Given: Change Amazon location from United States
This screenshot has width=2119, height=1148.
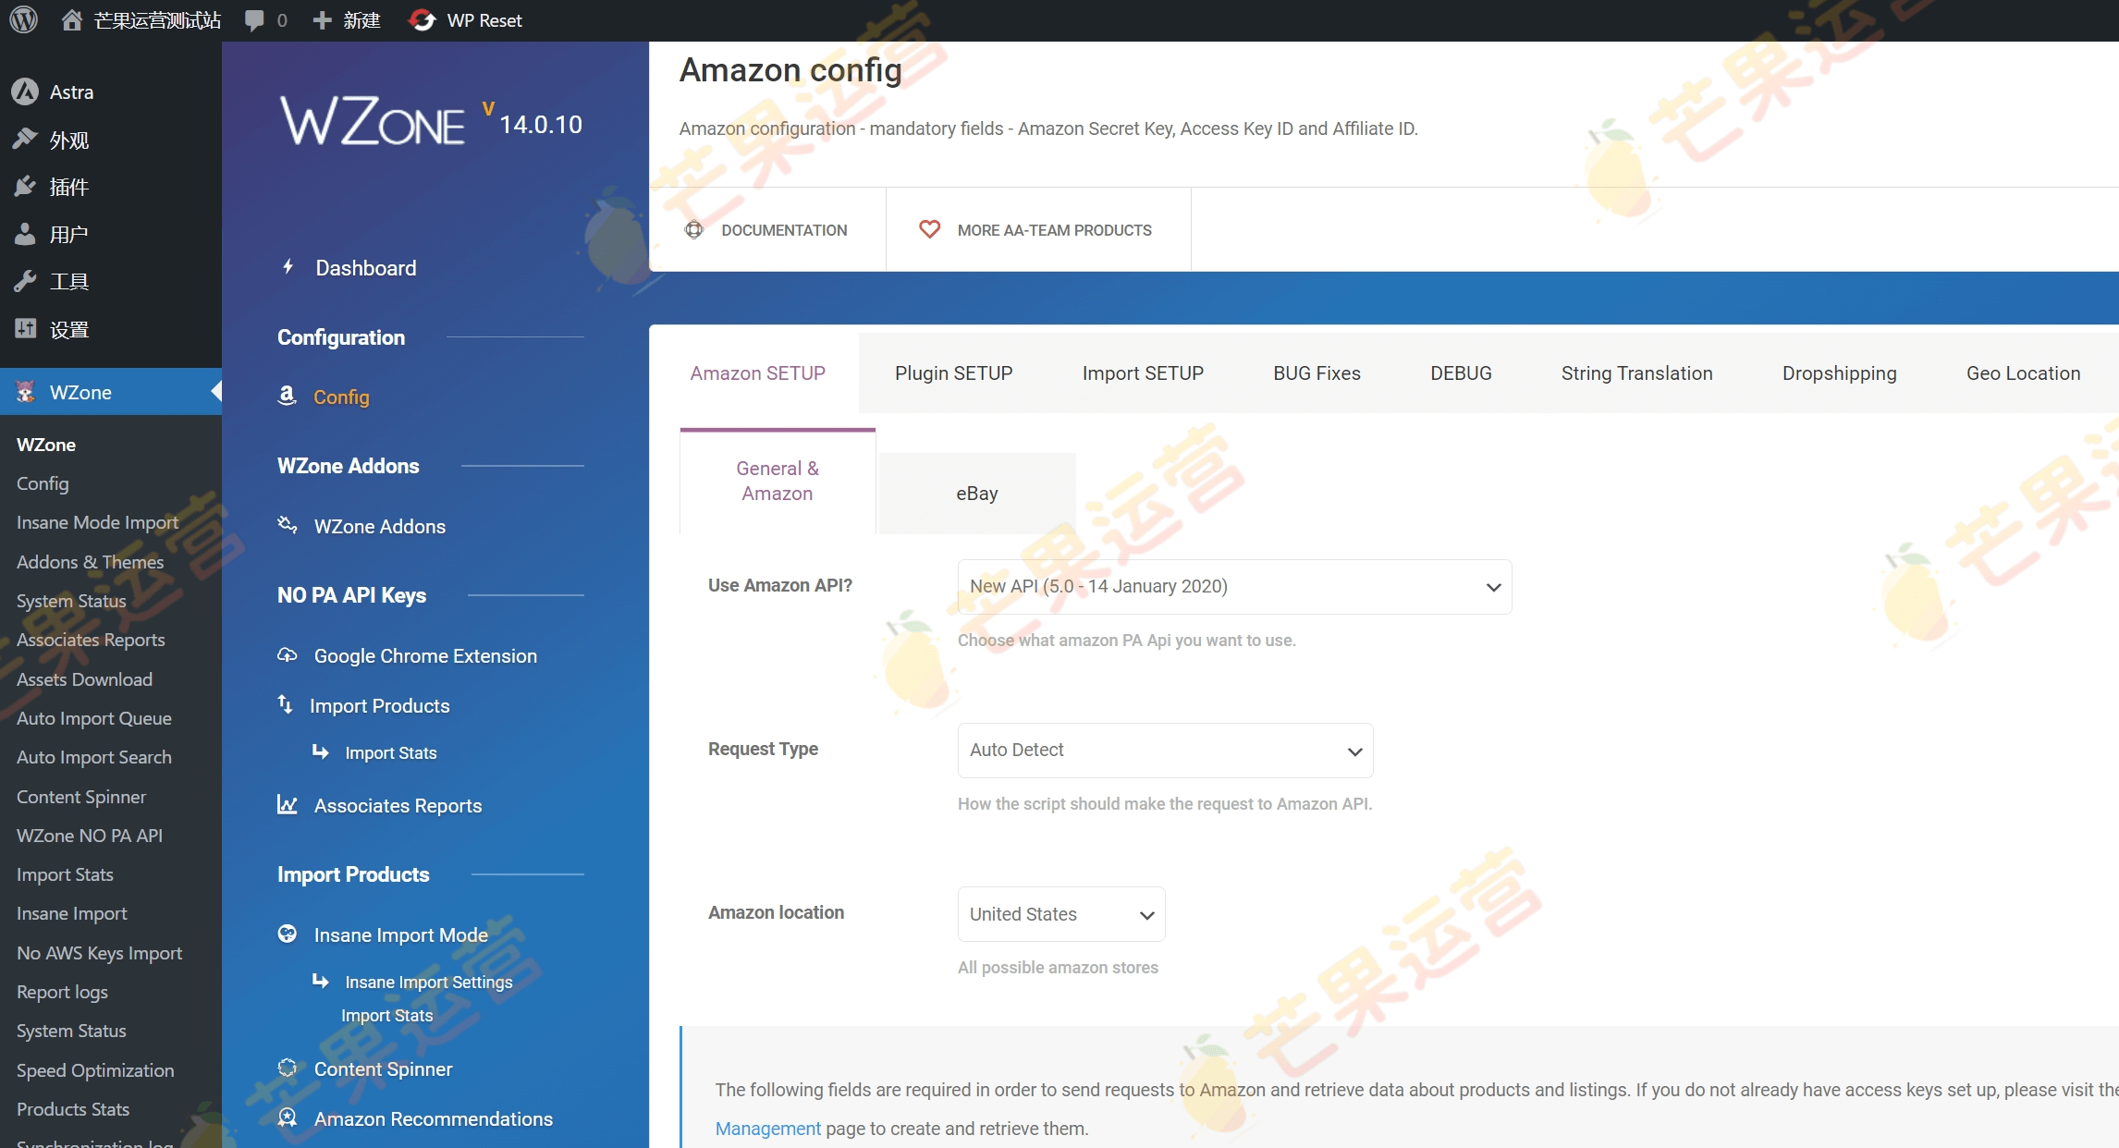Looking at the screenshot, I should (x=1060, y=913).
